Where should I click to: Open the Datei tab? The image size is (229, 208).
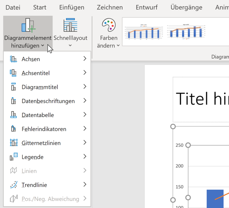(x=13, y=7)
